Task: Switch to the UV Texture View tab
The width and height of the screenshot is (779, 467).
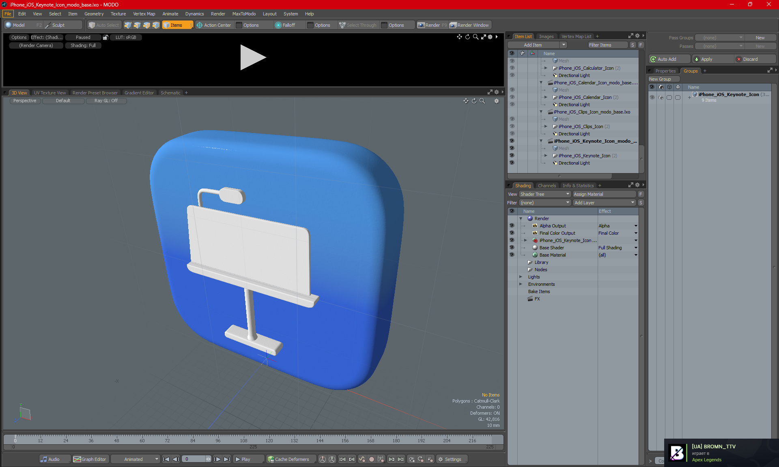Action: [x=49, y=93]
